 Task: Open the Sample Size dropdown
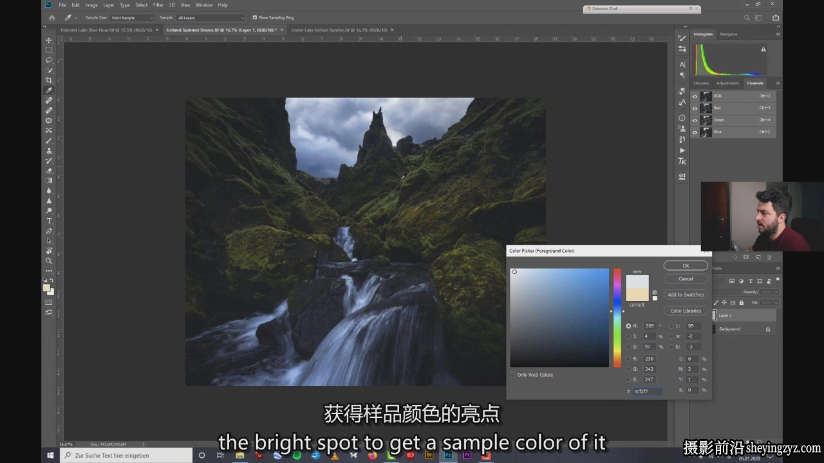tap(132, 17)
